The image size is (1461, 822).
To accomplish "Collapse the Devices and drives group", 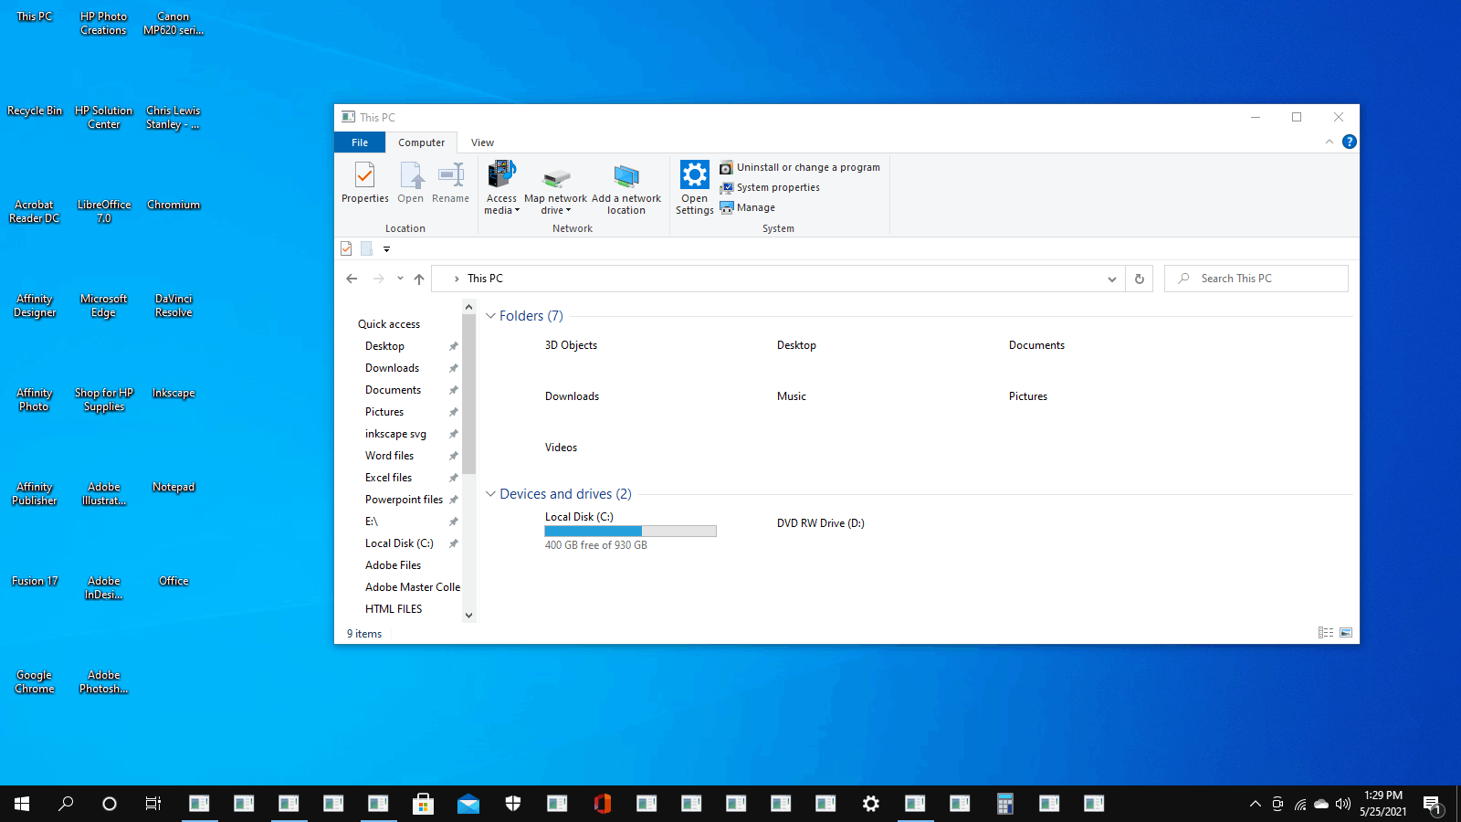I will (490, 494).
